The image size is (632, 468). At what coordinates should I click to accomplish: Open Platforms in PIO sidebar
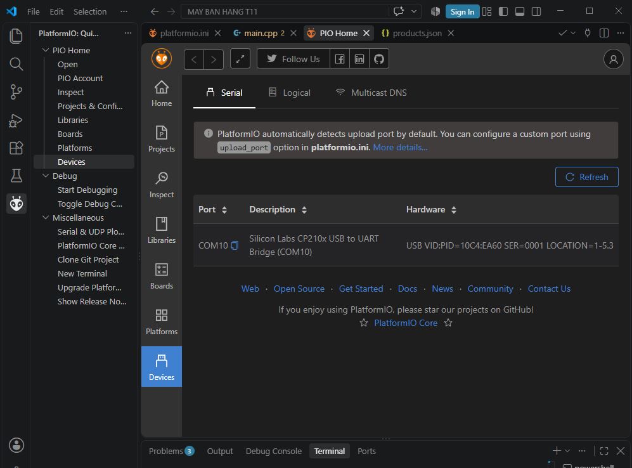(162, 322)
